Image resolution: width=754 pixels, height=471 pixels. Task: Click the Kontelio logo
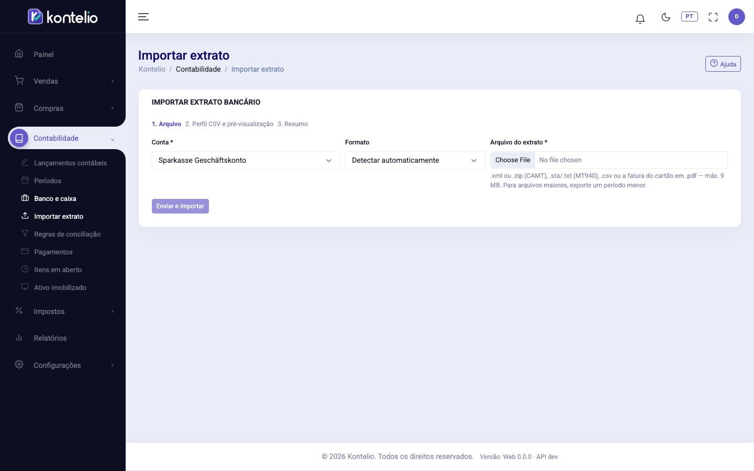pos(63,17)
